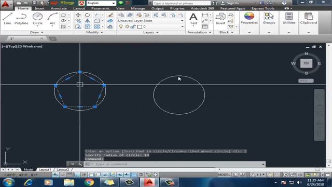Insert multiline Text annotation
This screenshot has height=187, width=332.
click(x=193, y=19)
